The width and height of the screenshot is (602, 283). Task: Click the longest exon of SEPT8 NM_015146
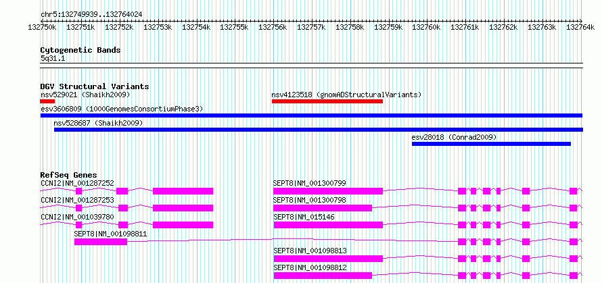click(328, 225)
